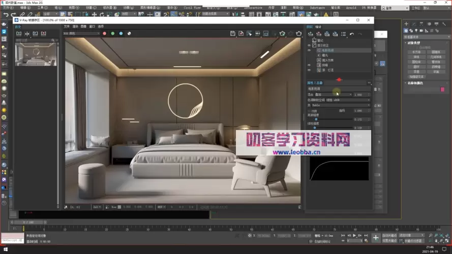Select the Rotate tool in main toolbar
The height and width of the screenshot is (254, 452).
[102, 14]
